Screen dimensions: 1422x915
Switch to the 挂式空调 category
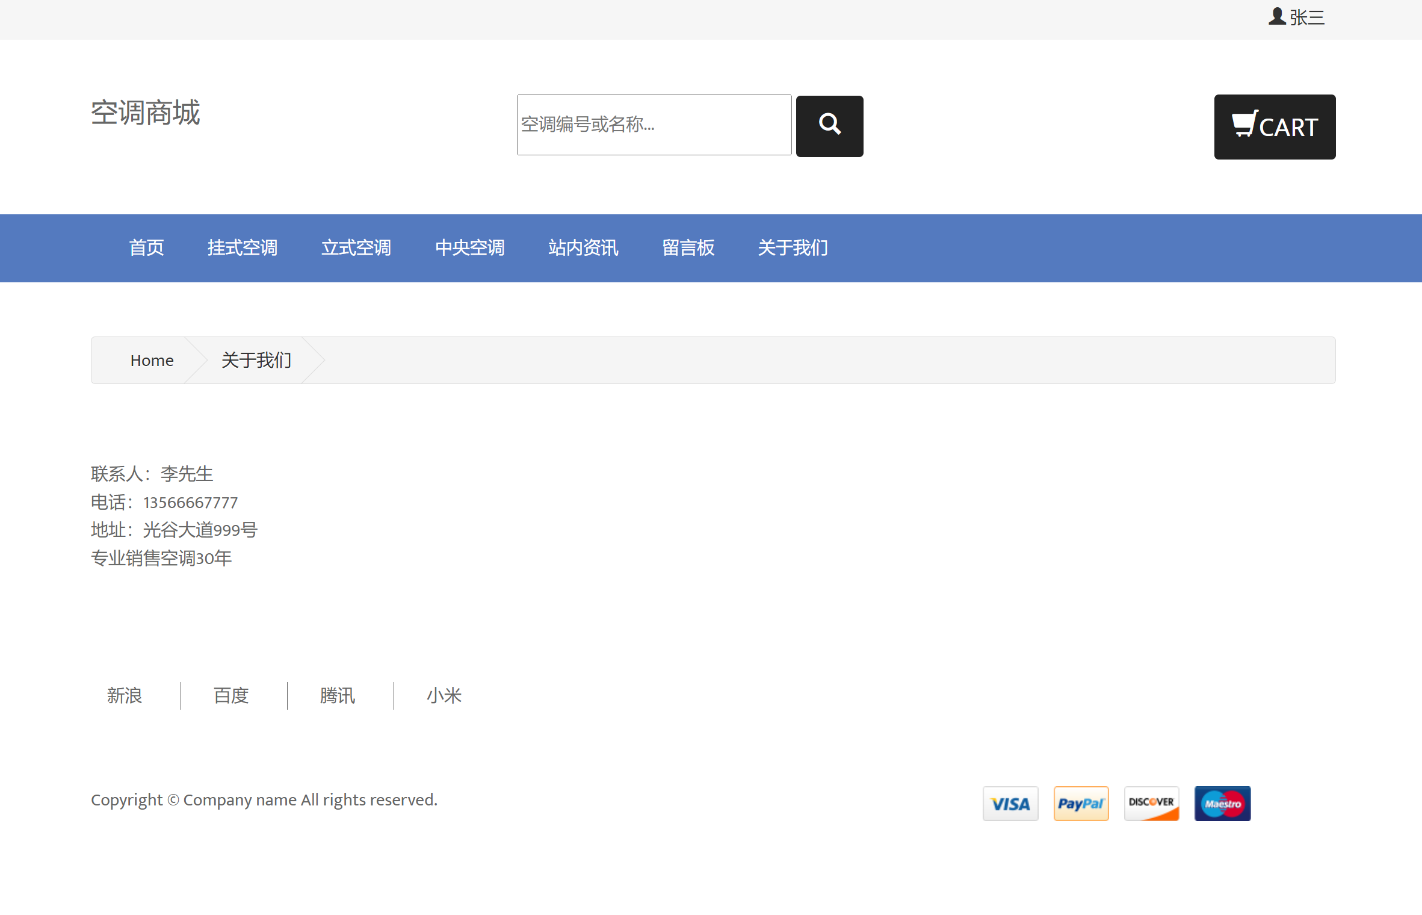pyautogui.click(x=243, y=248)
